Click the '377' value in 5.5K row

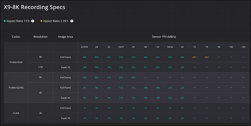click(x=146, y=67)
